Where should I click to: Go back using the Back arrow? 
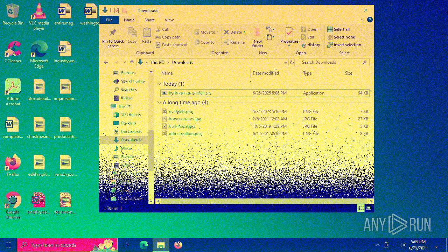coord(106,62)
